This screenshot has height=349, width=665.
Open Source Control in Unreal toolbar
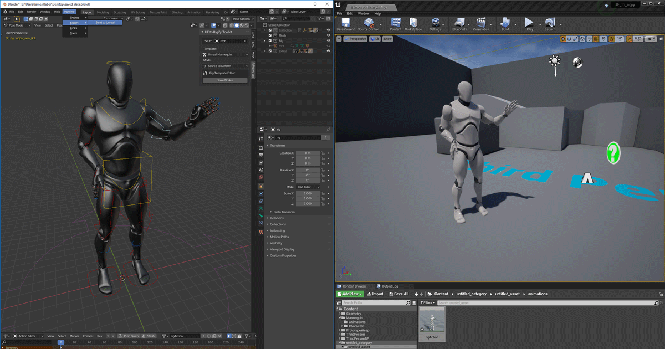pyautogui.click(x=368, y=23)
